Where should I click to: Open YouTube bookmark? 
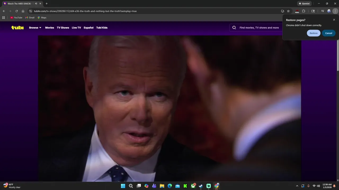click(x=16, y=18)
